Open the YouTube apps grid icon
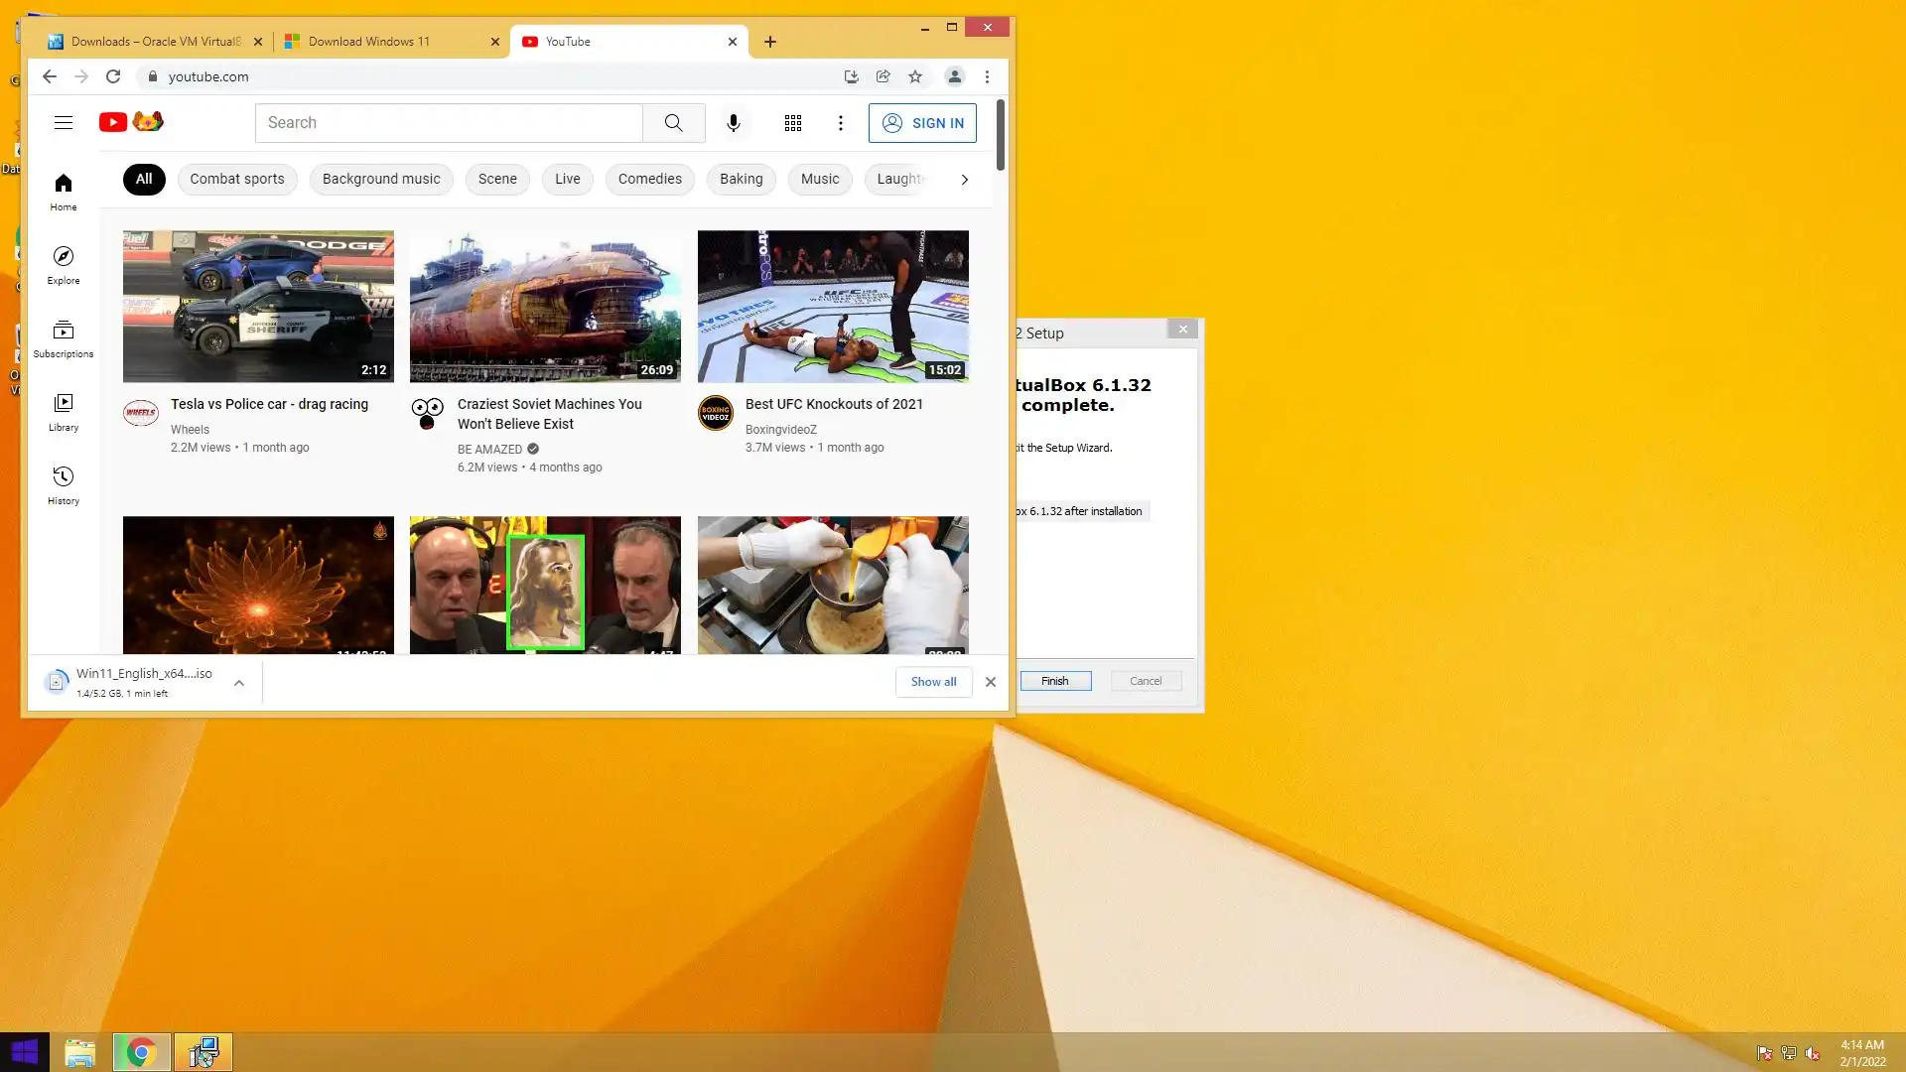The width and height of the screenshot is (1906, 1072). 792,123
